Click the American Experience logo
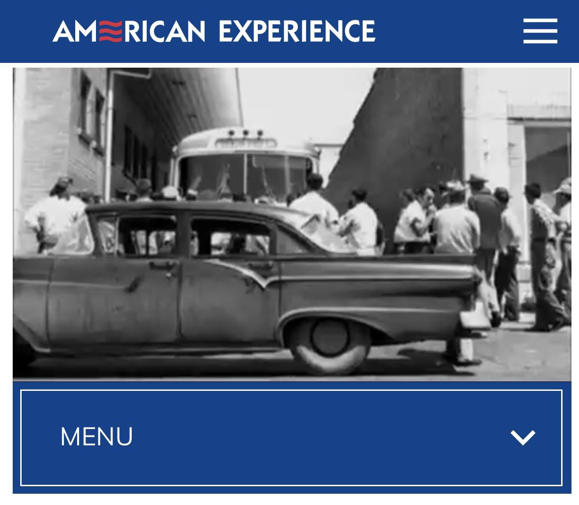This screenshot has height=505, width=579. [x=214, y=31]
